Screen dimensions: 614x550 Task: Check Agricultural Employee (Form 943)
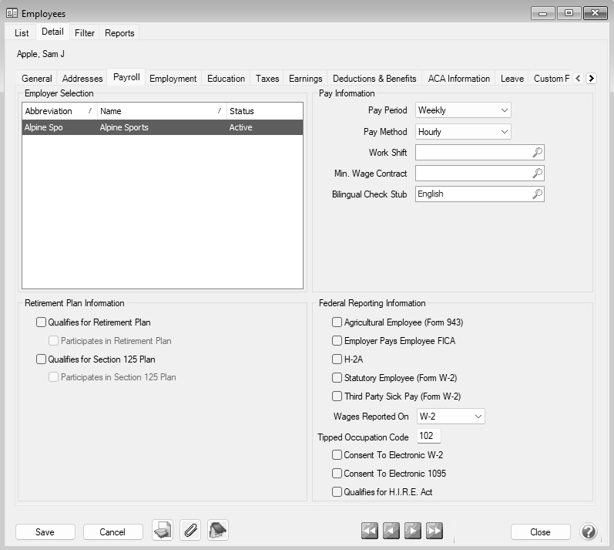tap(337, 322)
